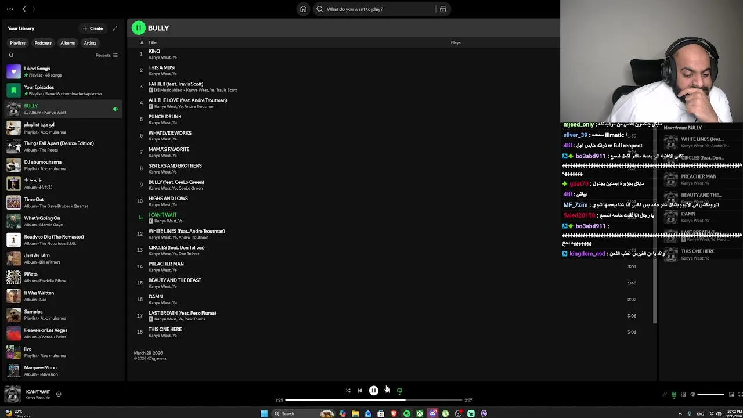Open the Brave browser taskbar icon

click(x=394, y=413)
